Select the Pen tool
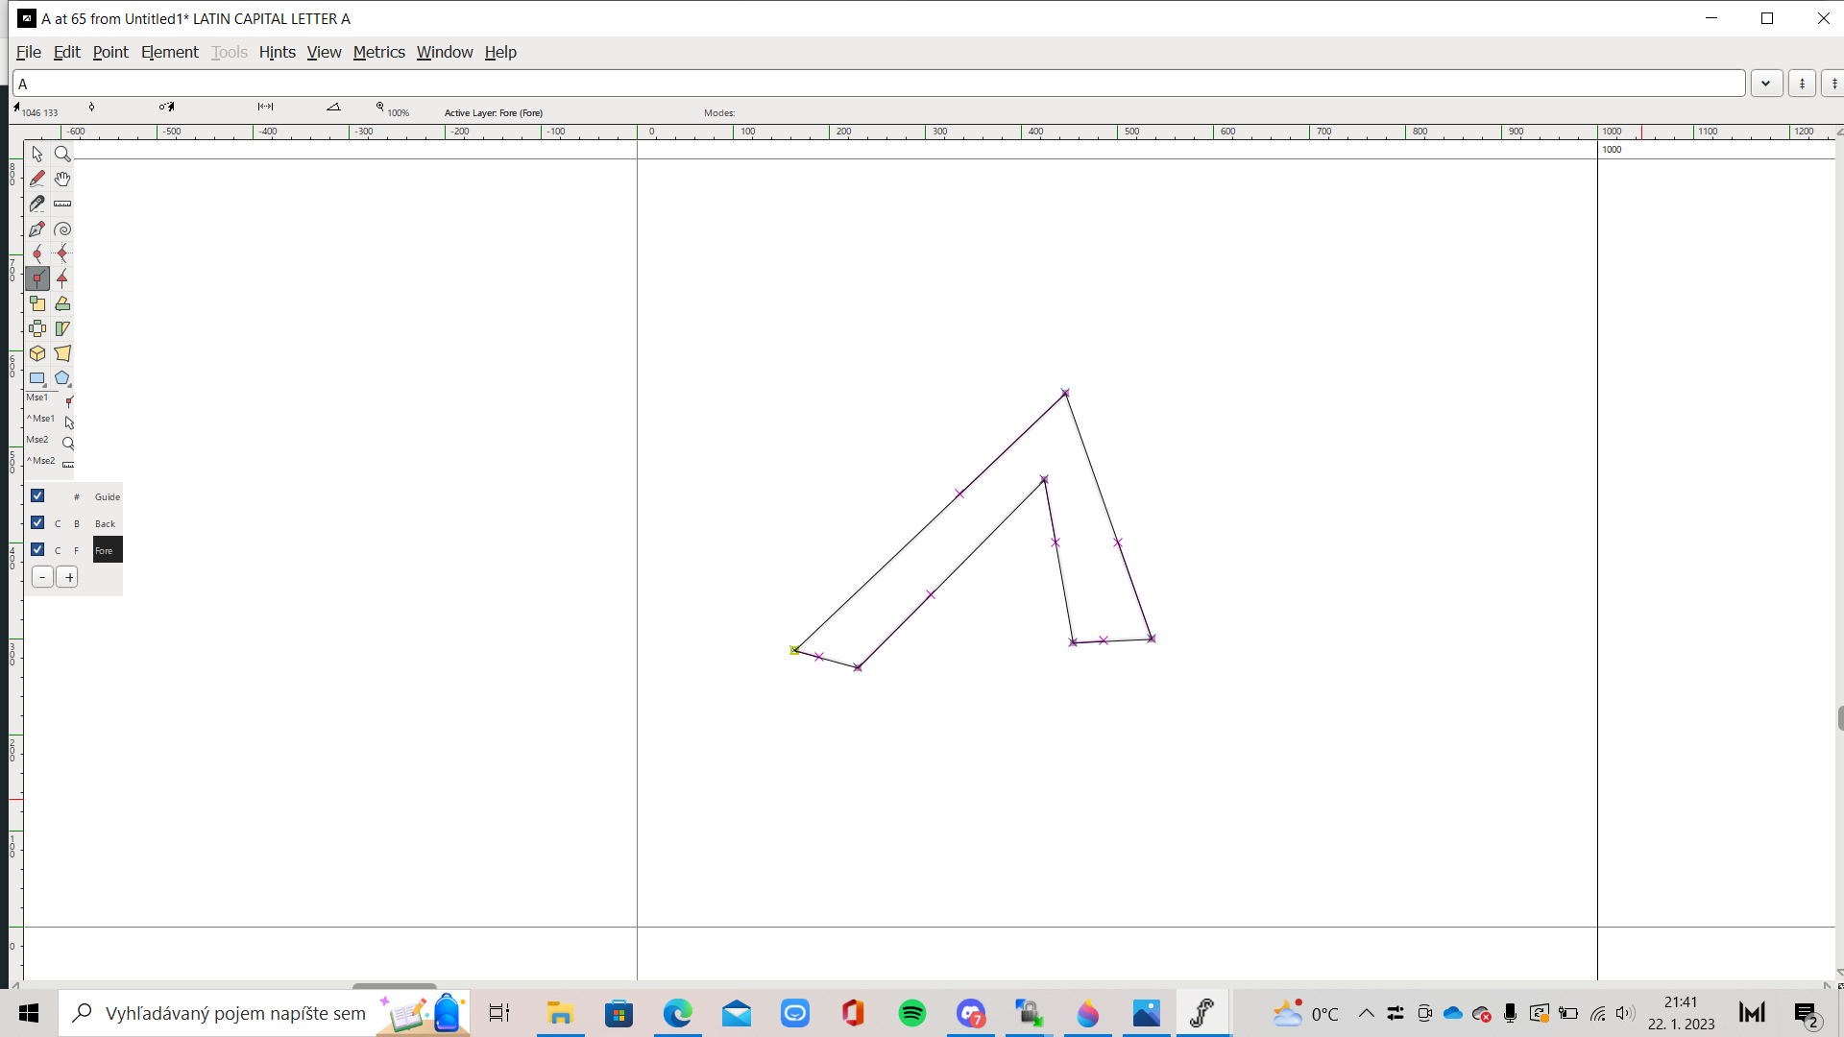The height and width of the screenshot is (1037, 1844). coord(36,229)
